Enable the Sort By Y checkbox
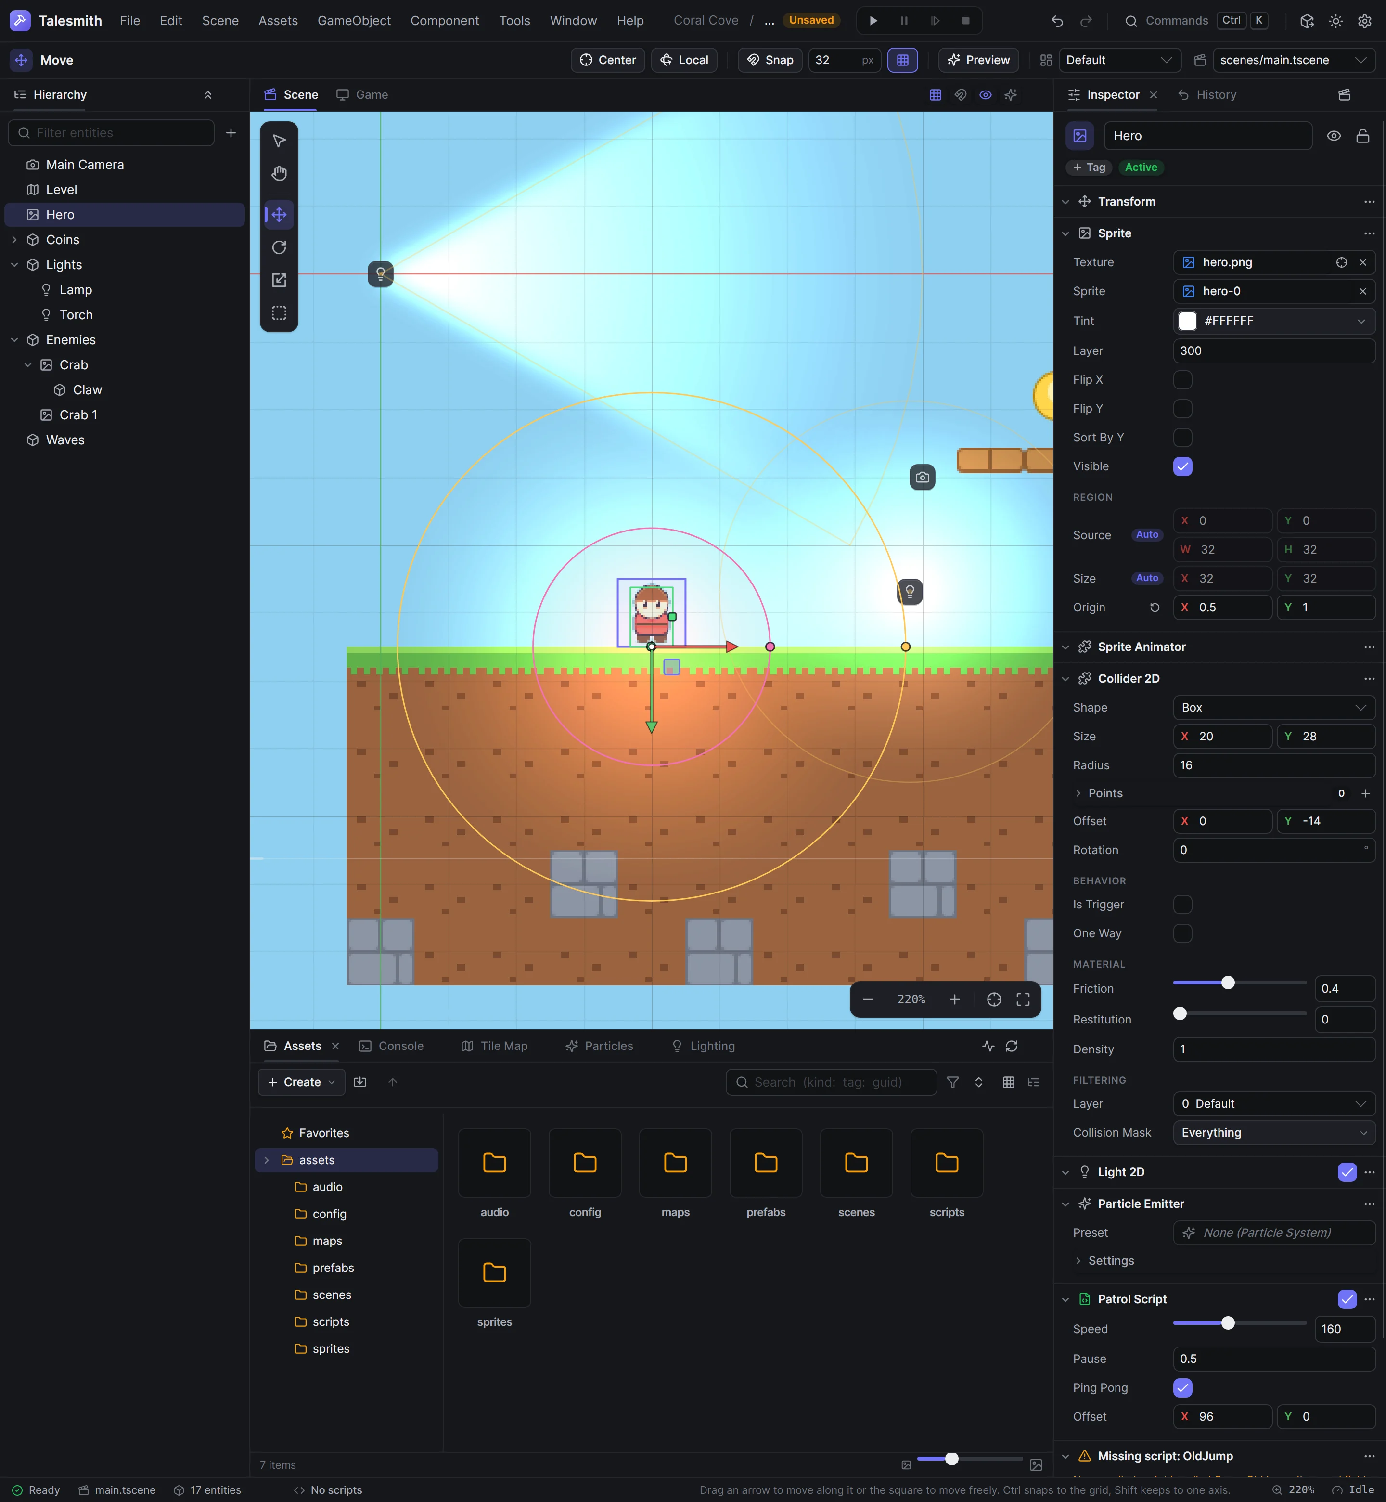Image resolution: width=1386 pixels, height=1502 pixels. pyautogui.click(x=1183, y=438)
